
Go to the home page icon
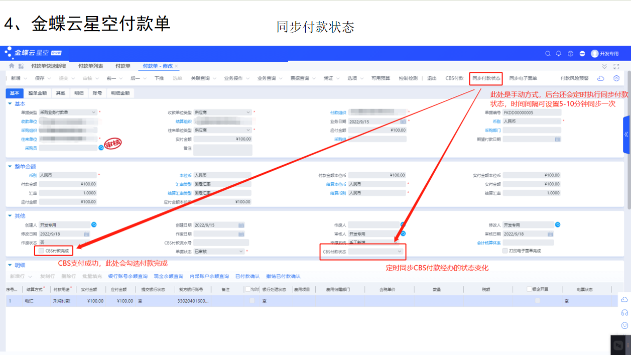[x=12, y=66]
